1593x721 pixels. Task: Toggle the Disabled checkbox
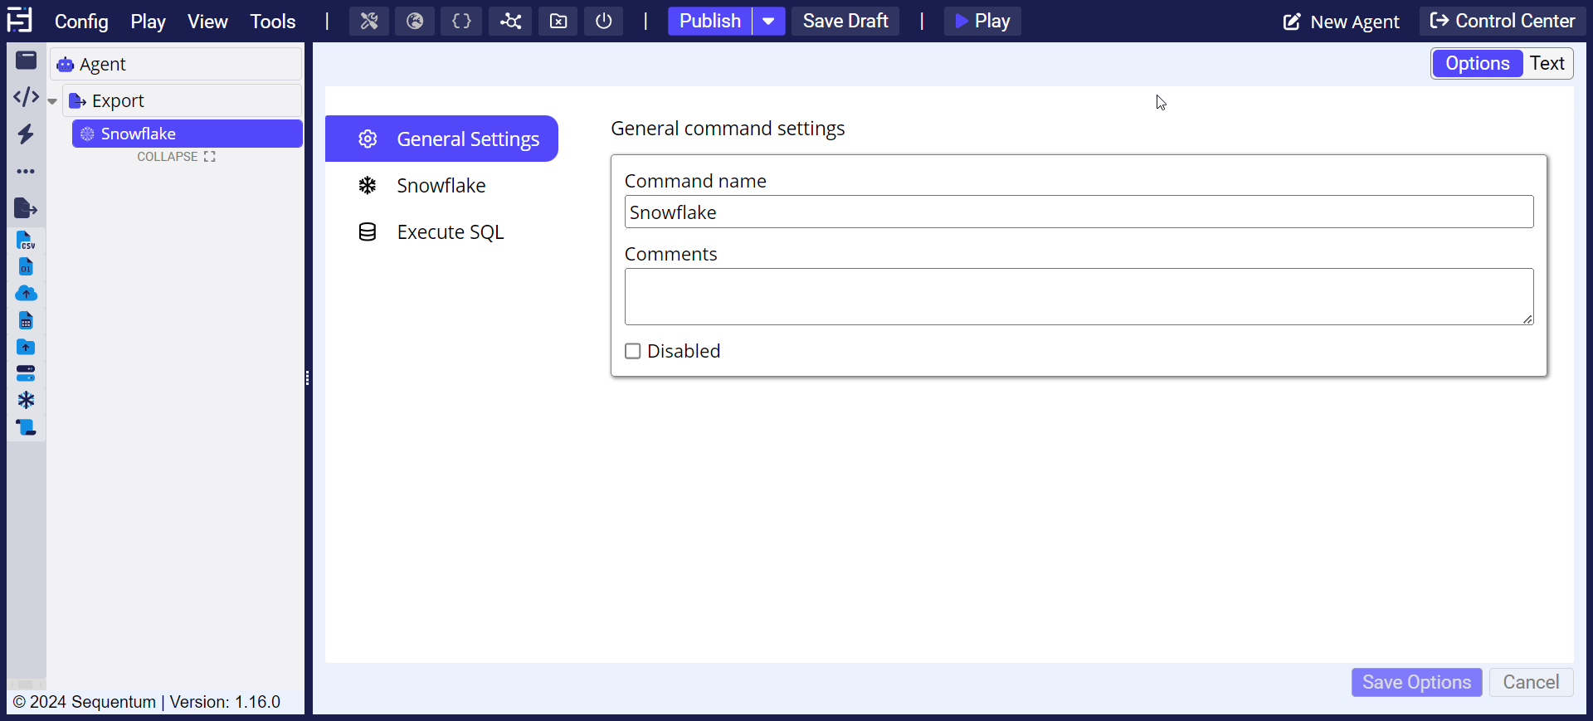pos(633,351)
